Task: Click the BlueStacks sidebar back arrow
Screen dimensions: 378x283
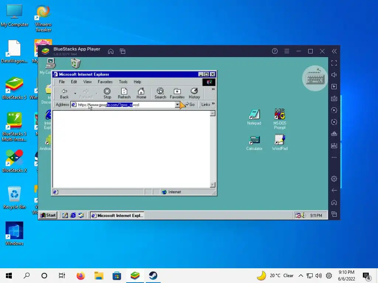Action: (x=334, y=191)
